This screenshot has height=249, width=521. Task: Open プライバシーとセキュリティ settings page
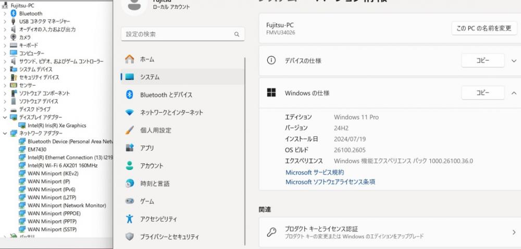coord(182,237)
